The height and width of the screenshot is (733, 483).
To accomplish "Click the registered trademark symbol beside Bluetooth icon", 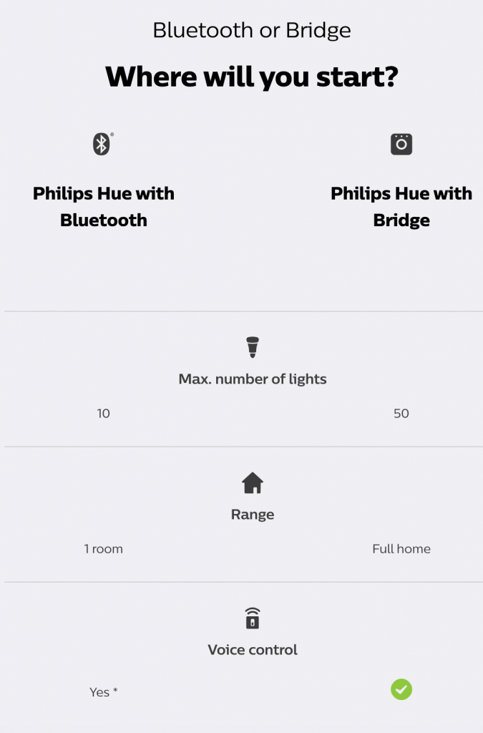I will [112, 135].
